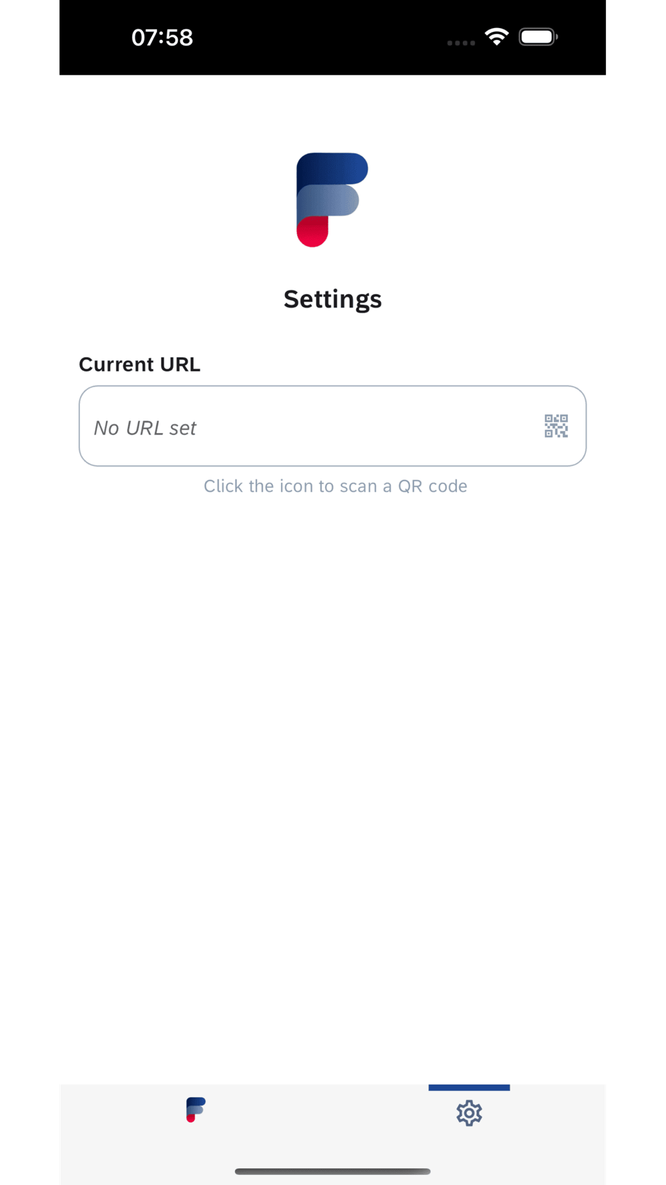Click the blue active tab indicator line

tap(469, 1088)
